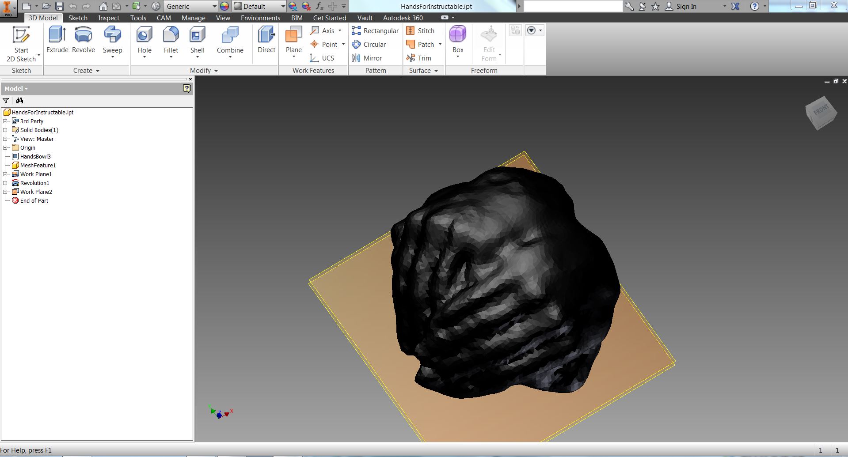The width and height of the screenshot is (848, 457).
Task: Select the Hole tool
Action: pos(144,41)
